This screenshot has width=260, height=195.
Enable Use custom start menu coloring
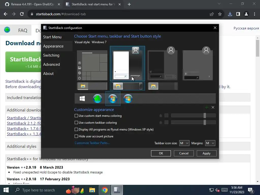[76, 116]
